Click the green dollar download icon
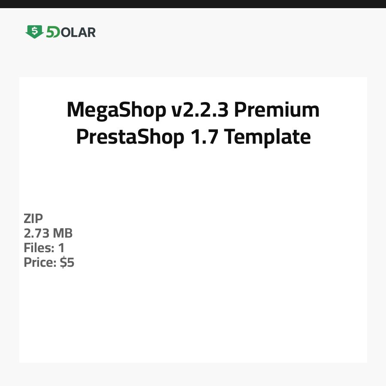The image size is (386, 386). point(34,32)
